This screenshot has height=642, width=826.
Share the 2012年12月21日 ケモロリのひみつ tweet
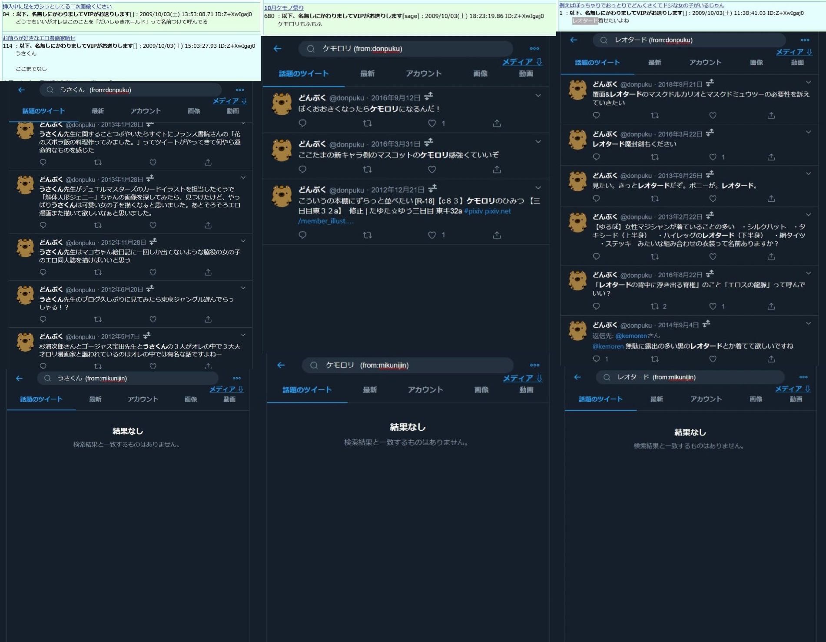tap(497, 235)
